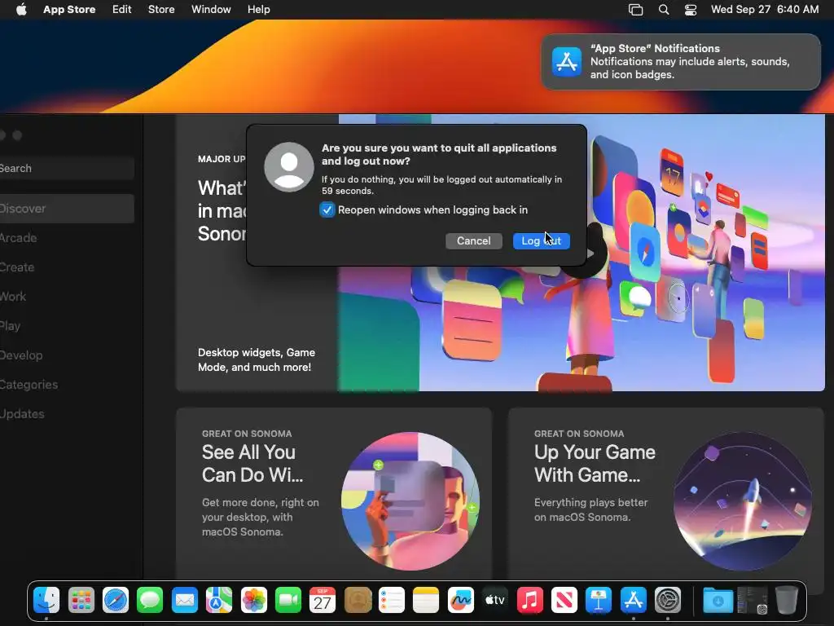Select Arcade in App Store sidebar
This screenshot has height=626, width=834.
pyautogui.click(x=65, y=238)
